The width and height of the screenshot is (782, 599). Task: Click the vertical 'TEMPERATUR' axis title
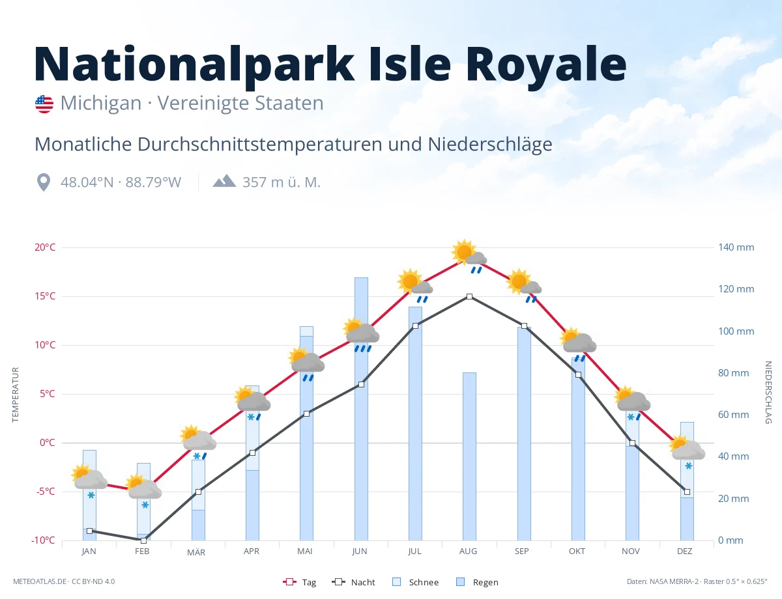[16, 395]
